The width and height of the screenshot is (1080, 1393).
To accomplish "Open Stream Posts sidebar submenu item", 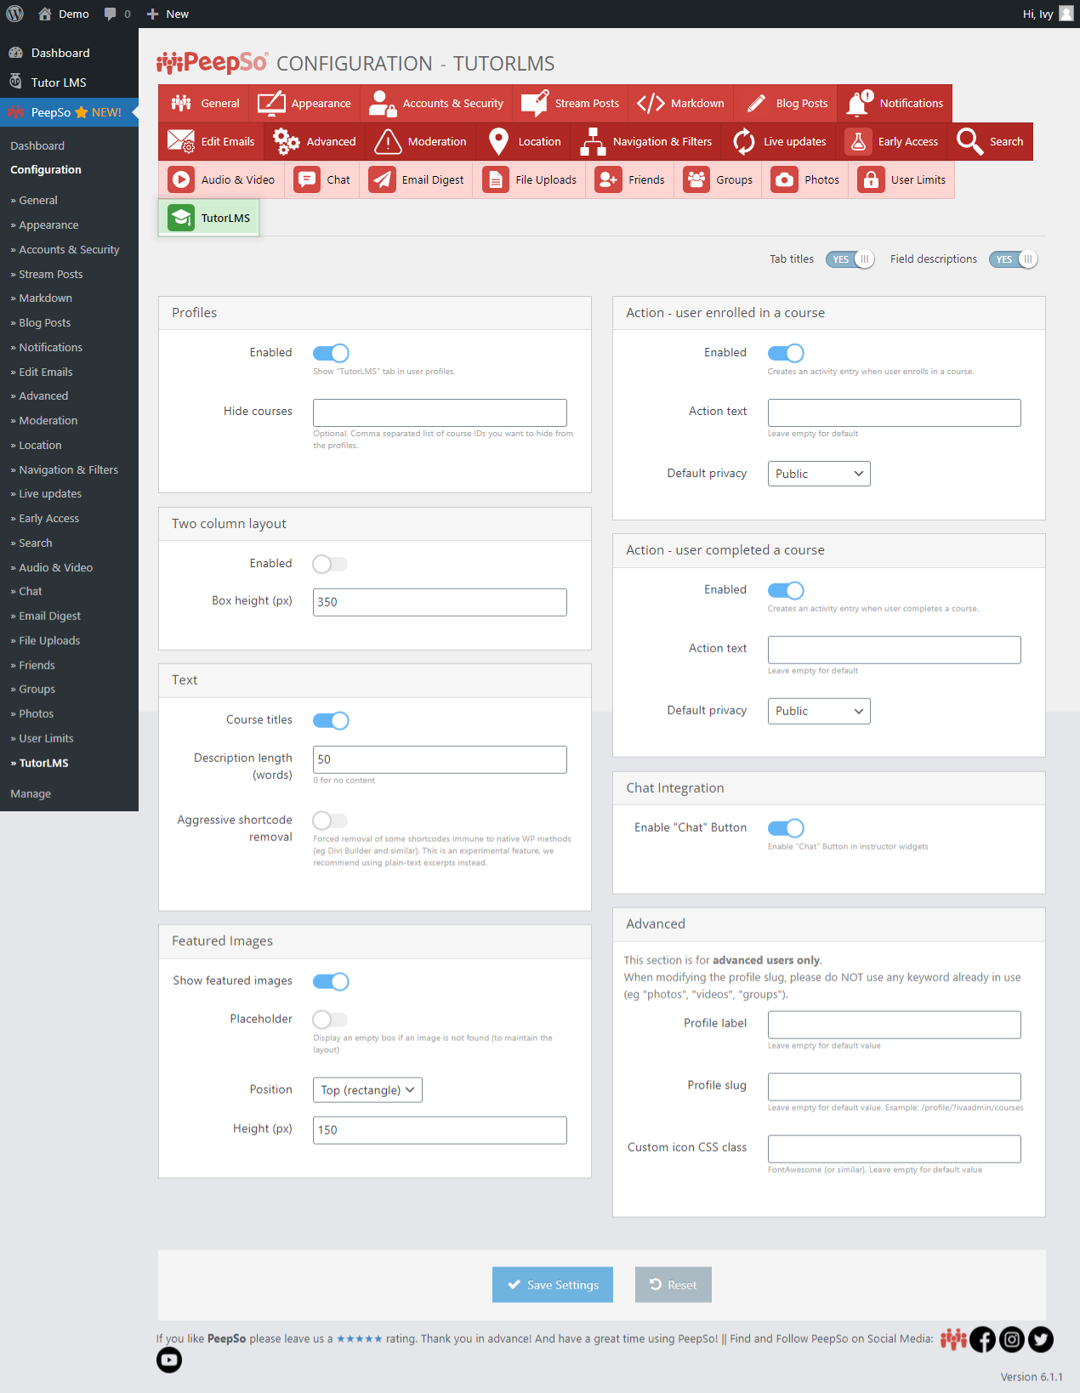I will coord(51,274).
